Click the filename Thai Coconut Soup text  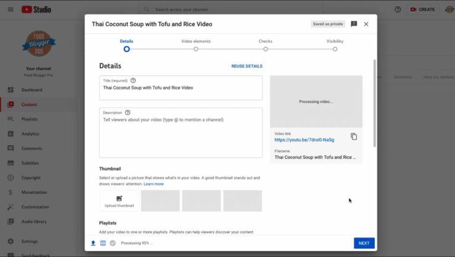[x=315, y=157]
